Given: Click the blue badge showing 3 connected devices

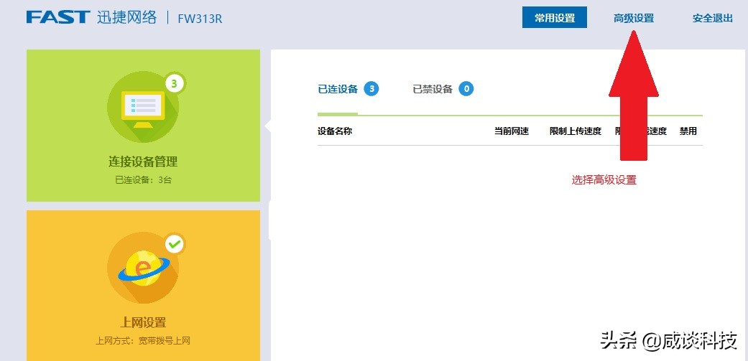Looking at the screenshot, I should pyautogui.click(x=371, y=88).
